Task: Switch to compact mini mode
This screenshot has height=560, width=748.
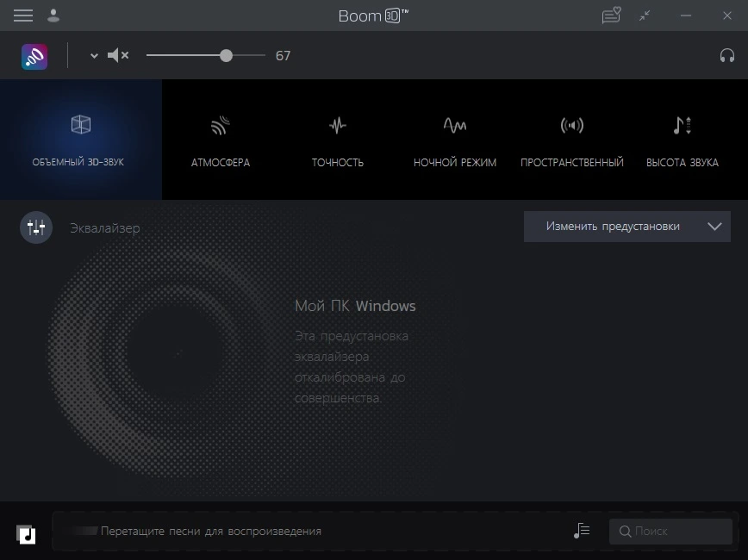Action: click(x=645, y=16)
